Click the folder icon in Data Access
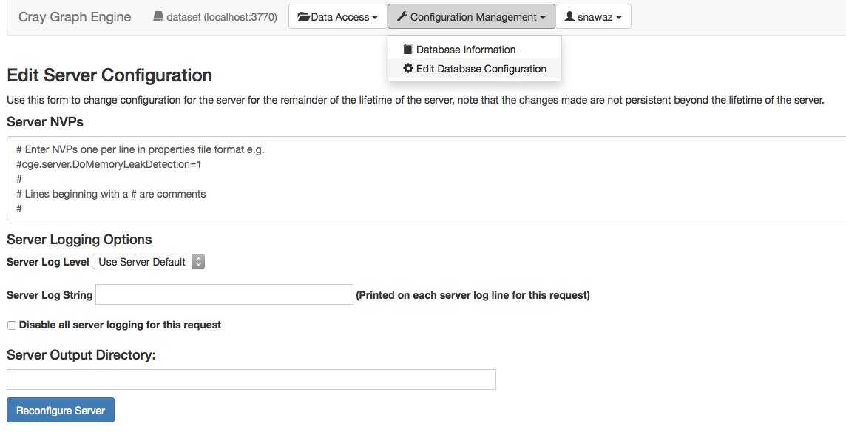 click(x=303, y=17)
